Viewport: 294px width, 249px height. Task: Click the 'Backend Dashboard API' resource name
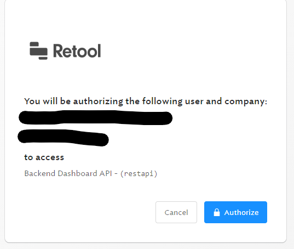click(68, 173)
